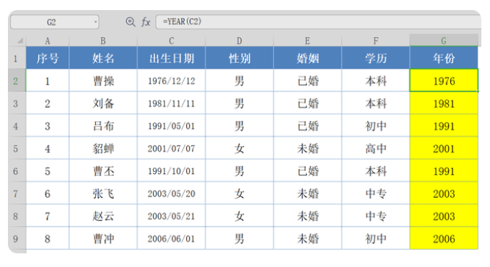Select row 4 header
Image resolution: width=490 pixels, height=267 pixels.
click(x=17, y=126)
